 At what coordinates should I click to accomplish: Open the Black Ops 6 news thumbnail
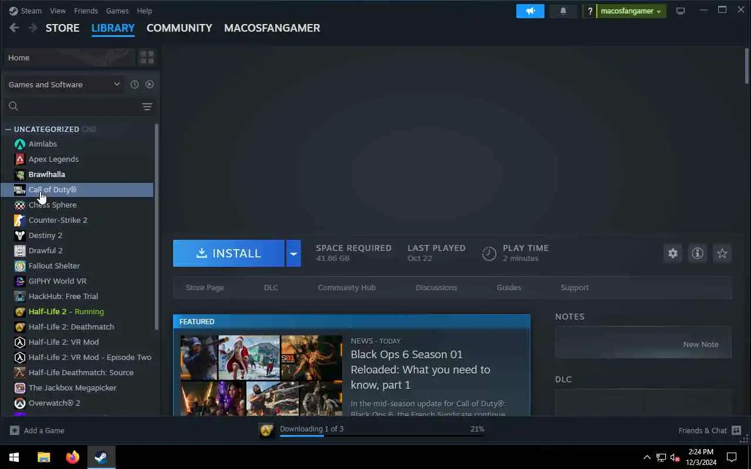261,375
